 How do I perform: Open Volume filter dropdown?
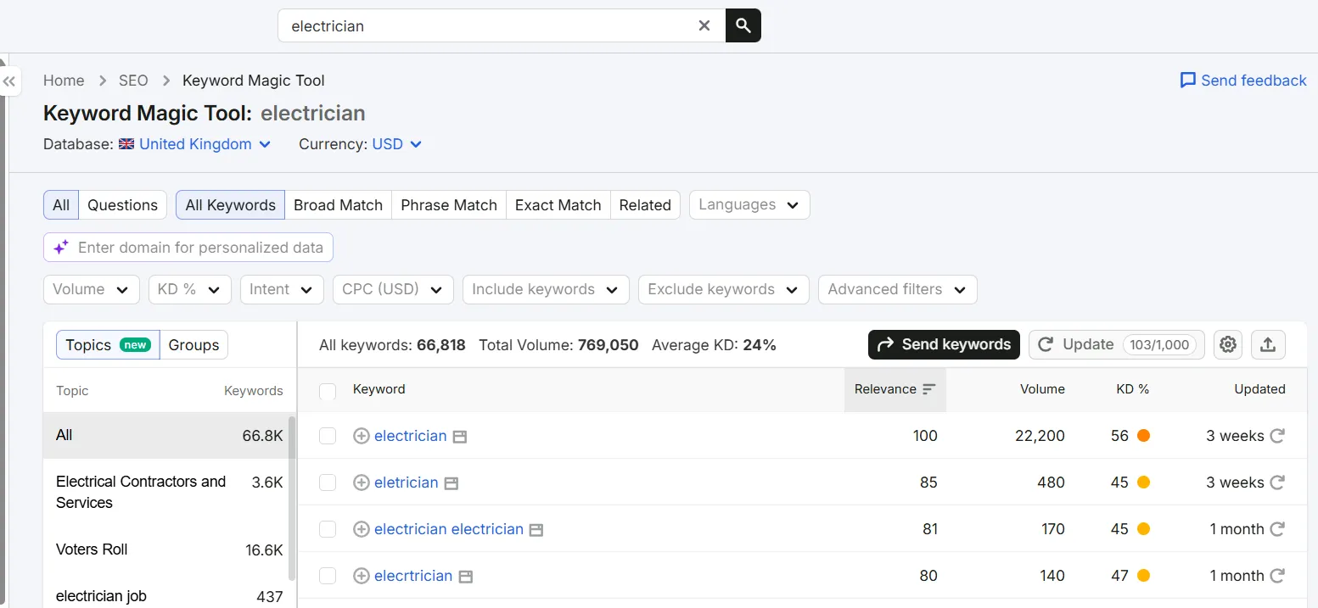pyautogui.click(x=92, y=289)
